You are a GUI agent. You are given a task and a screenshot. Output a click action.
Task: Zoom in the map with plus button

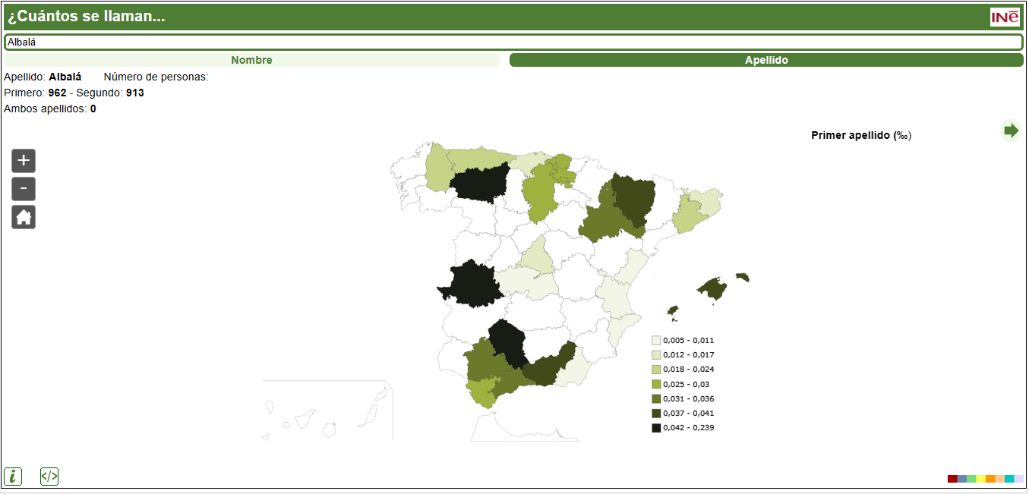[24, 161]
